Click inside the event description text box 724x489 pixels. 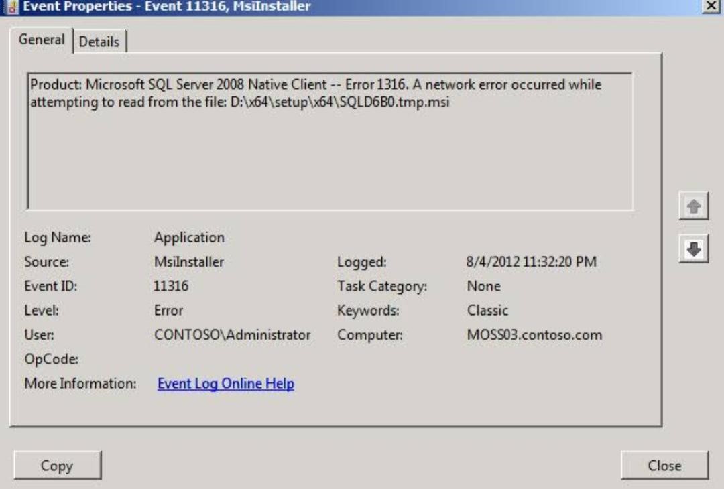(x=330, y=141)
